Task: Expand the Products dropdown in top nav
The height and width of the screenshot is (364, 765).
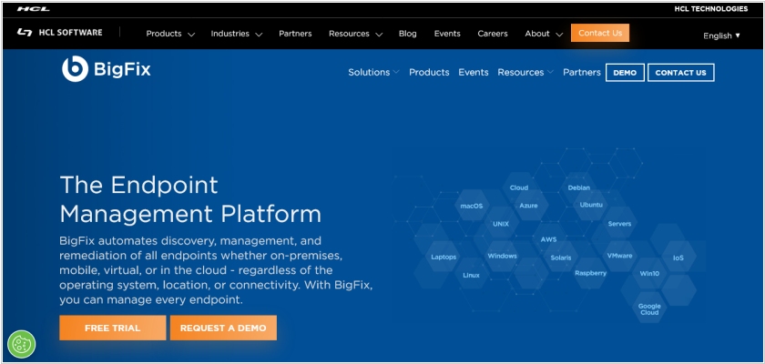Action: 170,34
